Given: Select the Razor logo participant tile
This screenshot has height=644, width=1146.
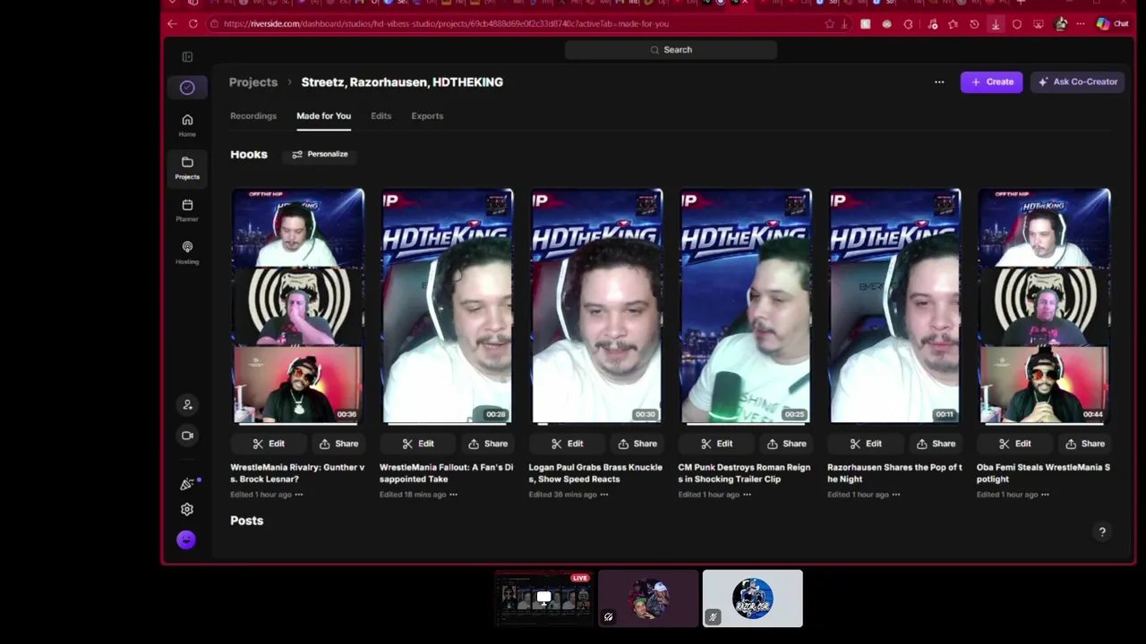Looking at the screenshot, I should (753, 598).
